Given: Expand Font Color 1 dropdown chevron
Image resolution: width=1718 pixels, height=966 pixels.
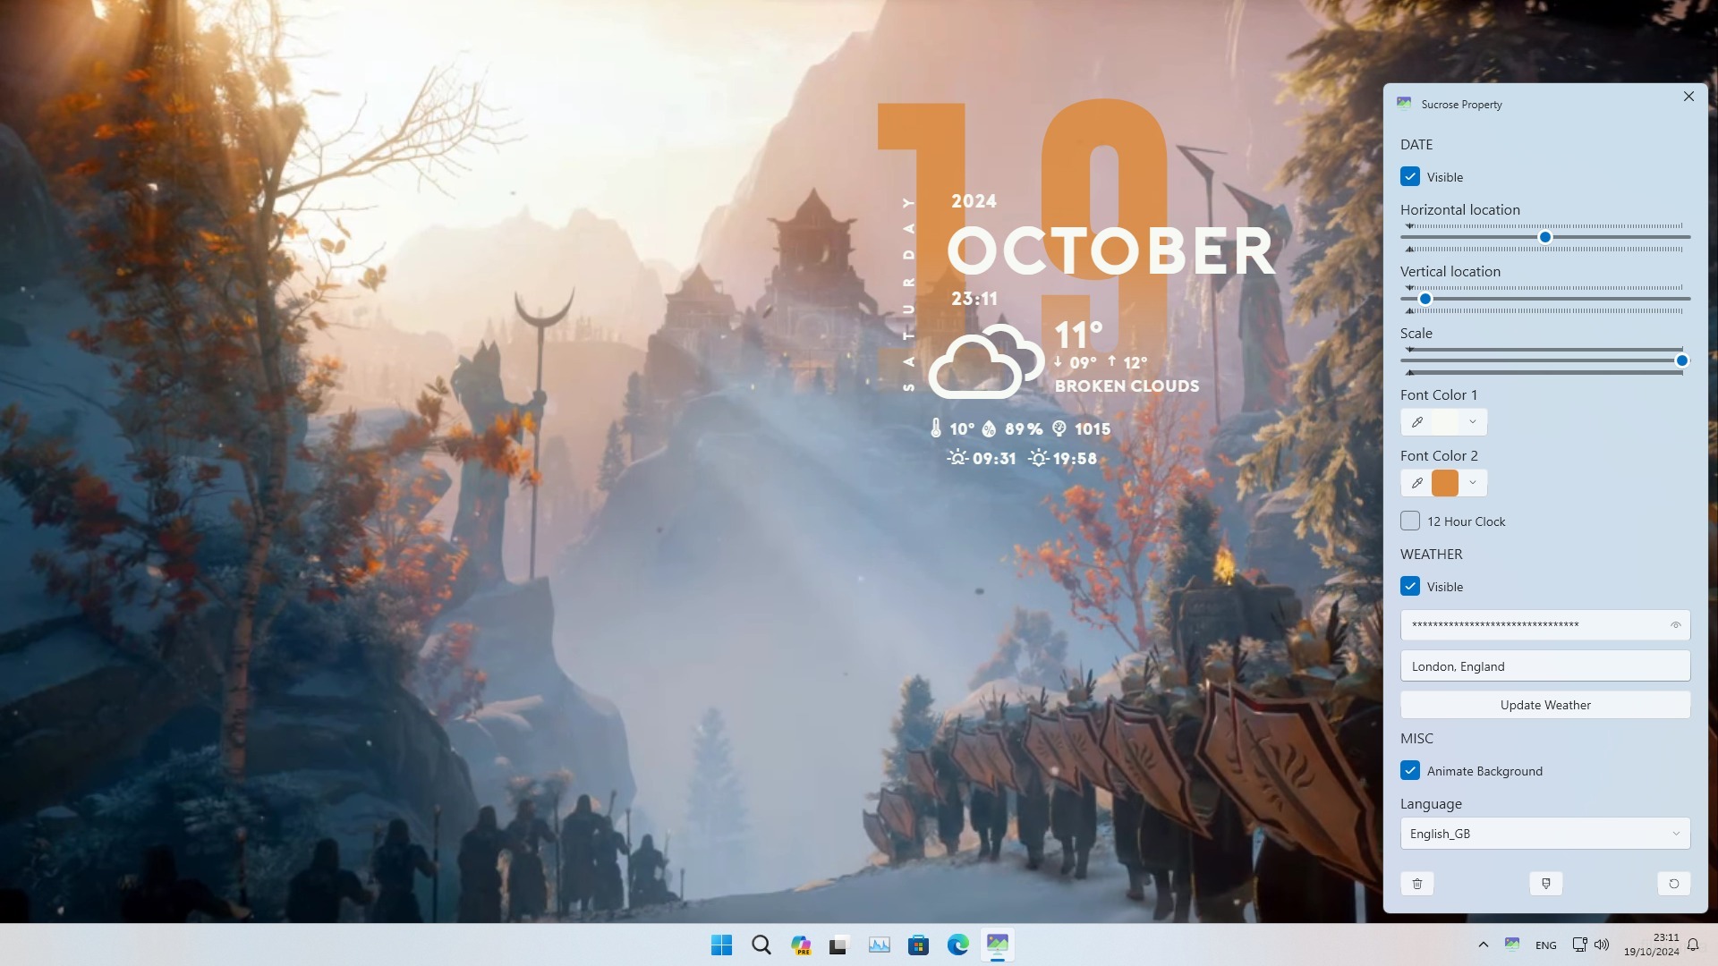Looking at the screenshot, I should (1472, 422).
